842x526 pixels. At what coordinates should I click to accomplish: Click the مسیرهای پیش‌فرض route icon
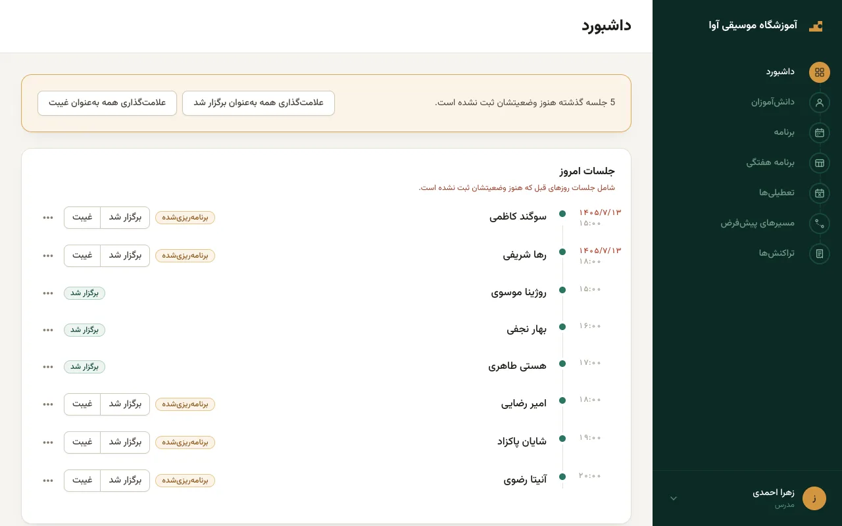pos(820,224)
